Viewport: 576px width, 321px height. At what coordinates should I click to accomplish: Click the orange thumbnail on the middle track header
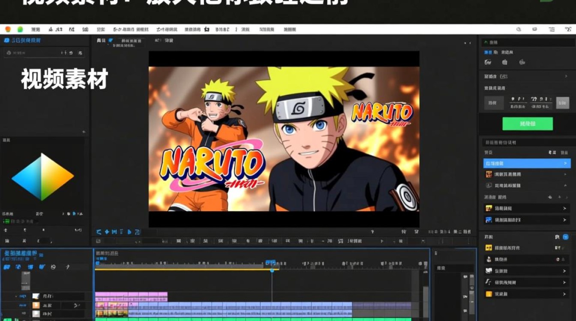click(36, 305)
